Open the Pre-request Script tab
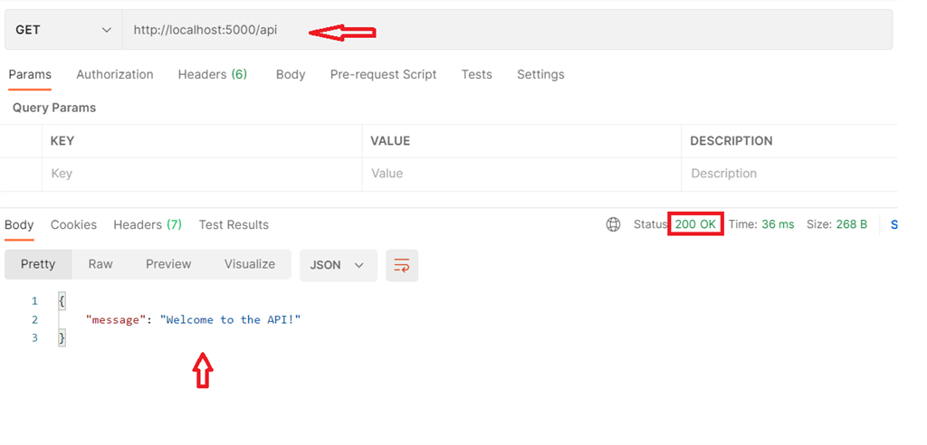Viewport: 927px width, 445px height. pyautogui.click(x=383, y=74)
